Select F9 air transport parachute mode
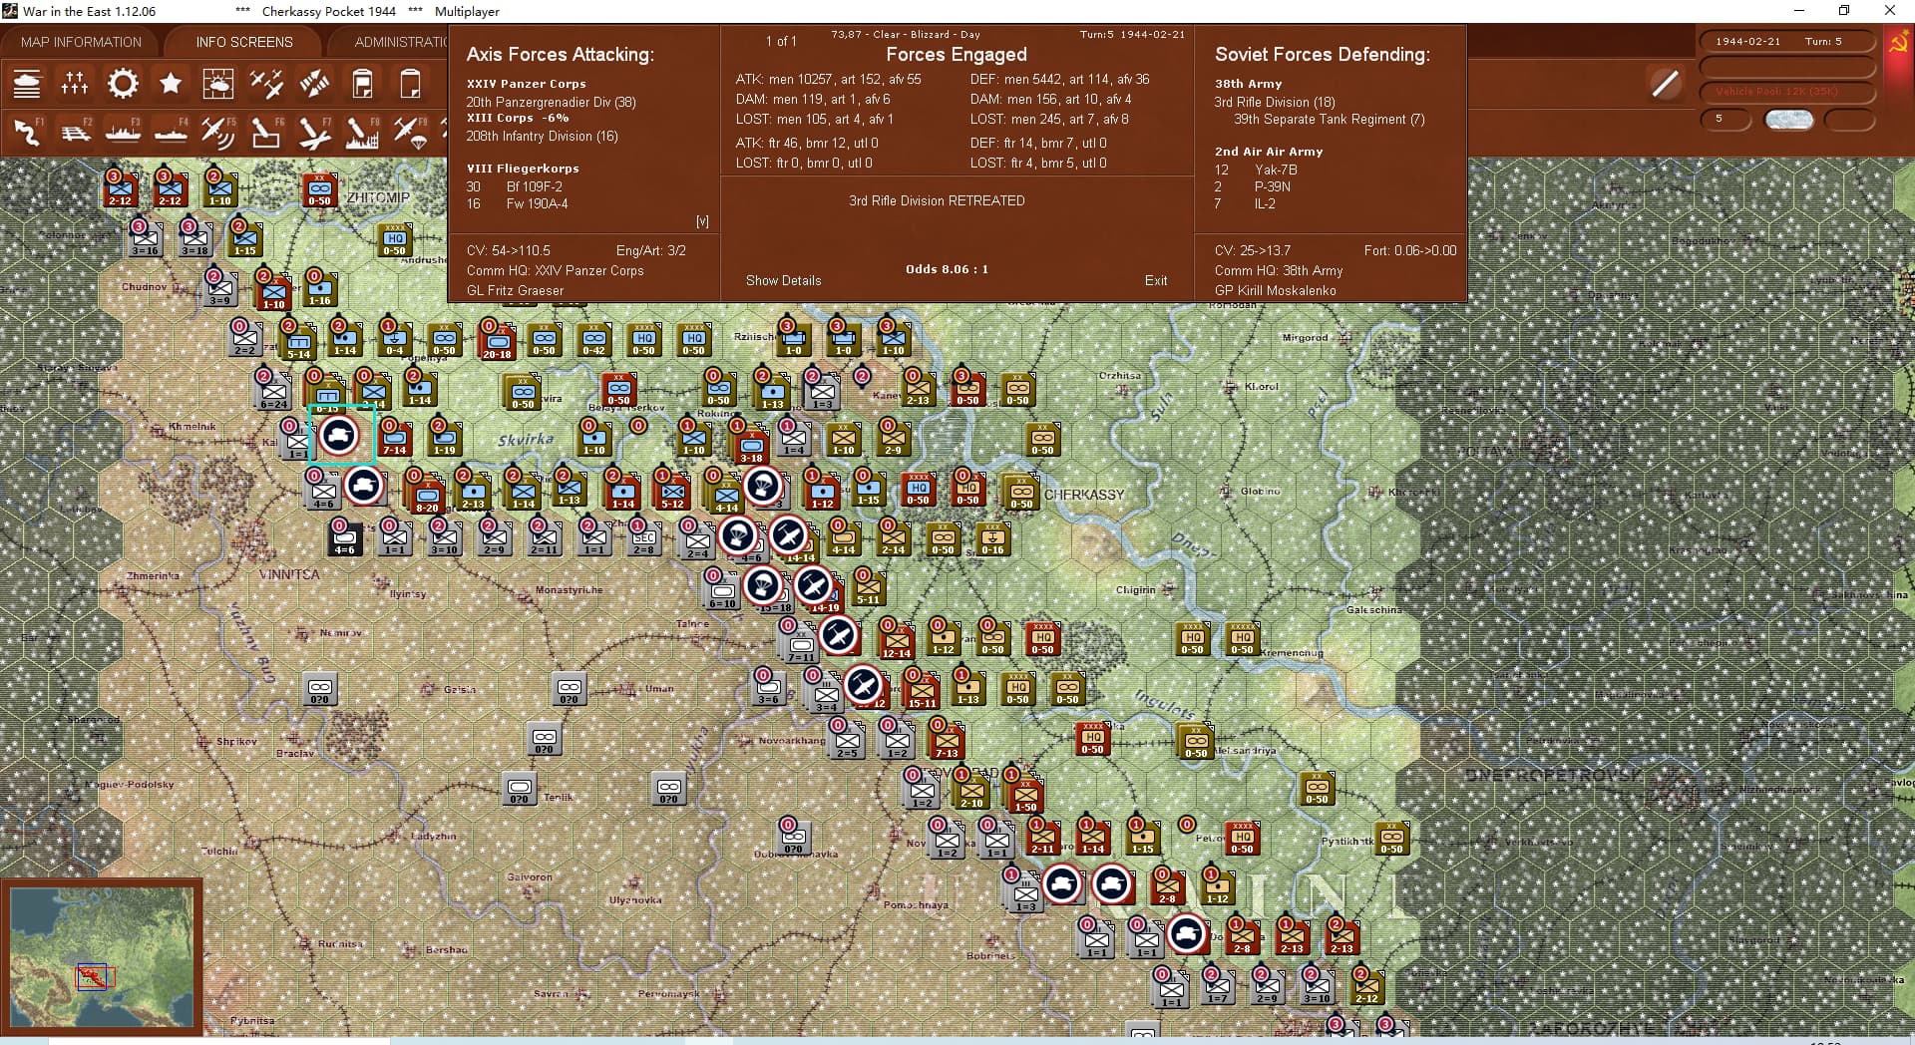 click(410, 133)
